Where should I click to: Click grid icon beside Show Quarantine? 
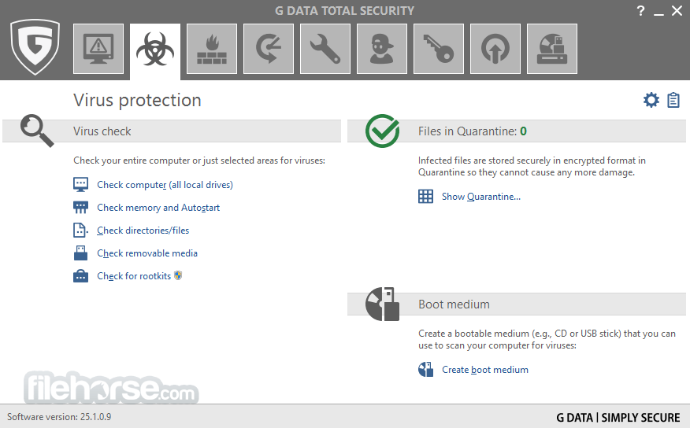coord(425,197)
